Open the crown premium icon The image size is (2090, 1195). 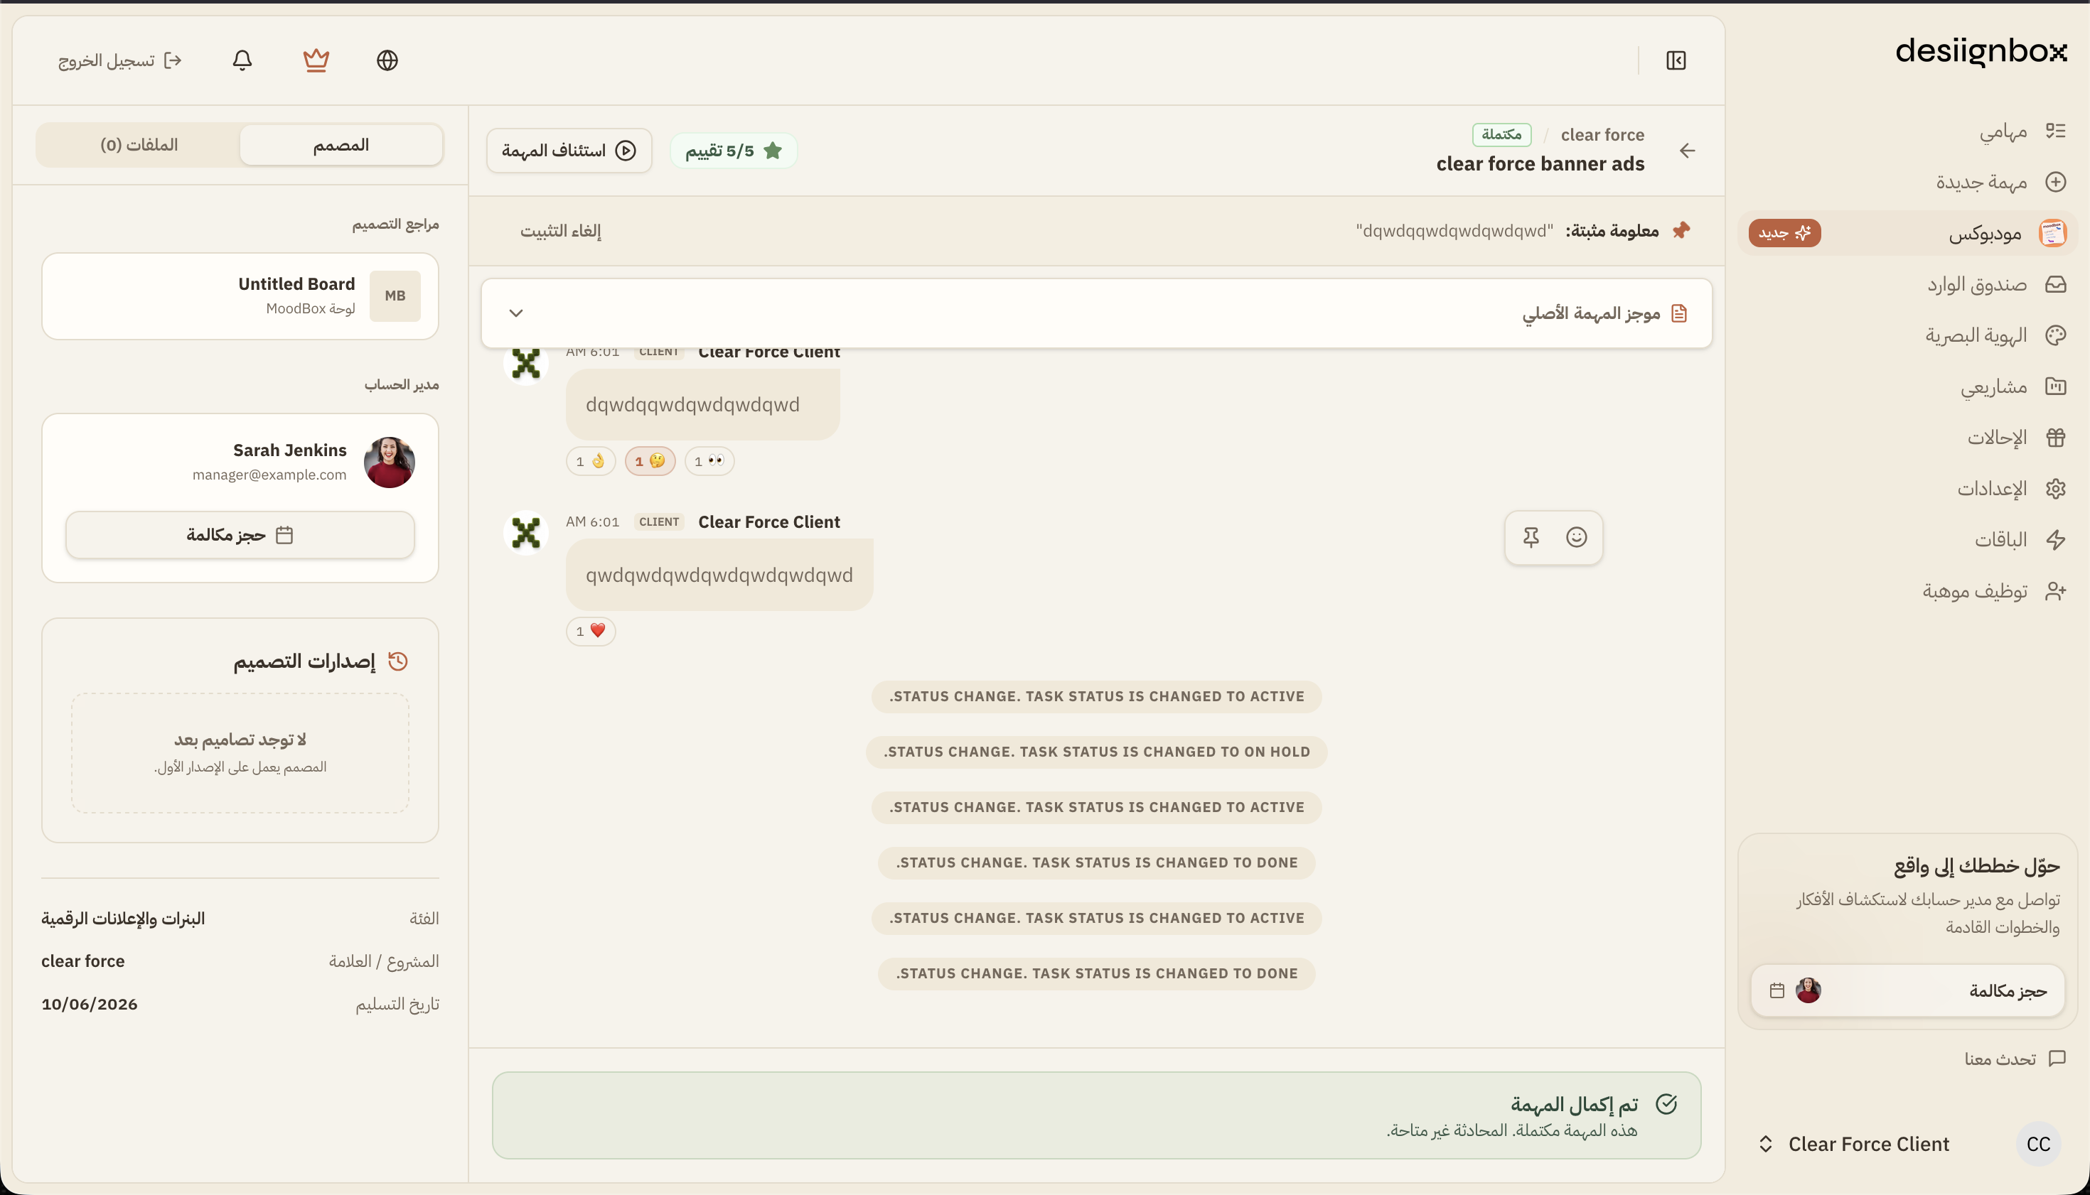pos(316,60)
